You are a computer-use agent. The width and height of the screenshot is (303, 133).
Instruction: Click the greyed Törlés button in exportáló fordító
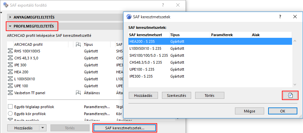click(70, 128)
